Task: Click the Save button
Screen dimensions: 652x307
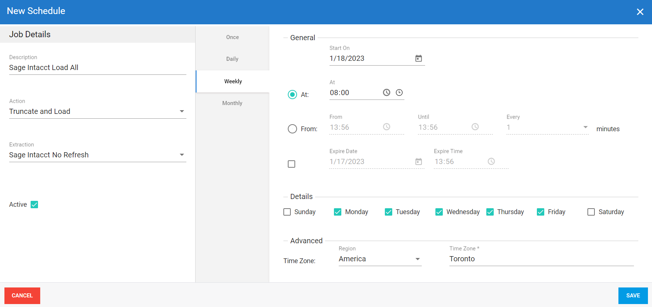Action: 633,296
